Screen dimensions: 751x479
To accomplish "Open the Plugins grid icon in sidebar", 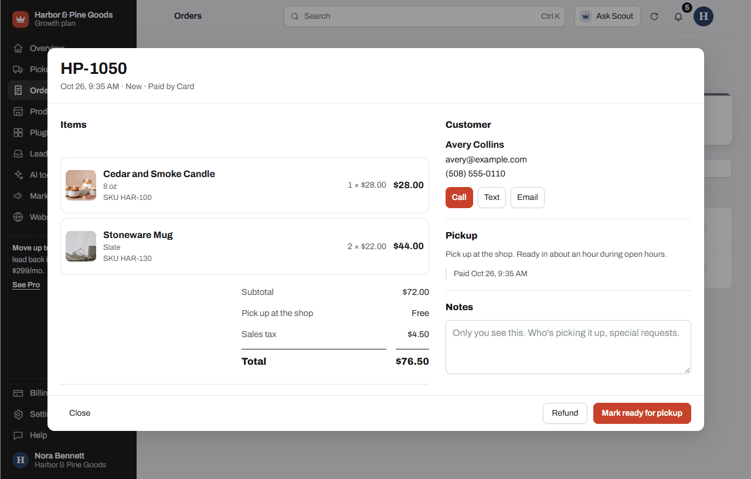I will tap(18, 133).
